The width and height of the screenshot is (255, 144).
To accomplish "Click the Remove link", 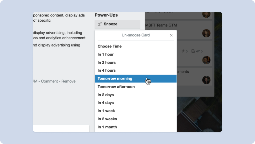I will tap(68, 81).
